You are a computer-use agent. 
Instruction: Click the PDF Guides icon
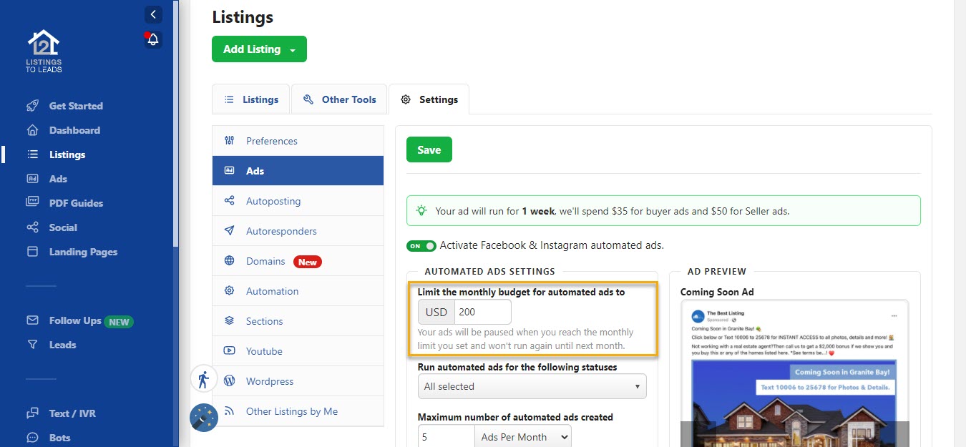pos(32,203)
